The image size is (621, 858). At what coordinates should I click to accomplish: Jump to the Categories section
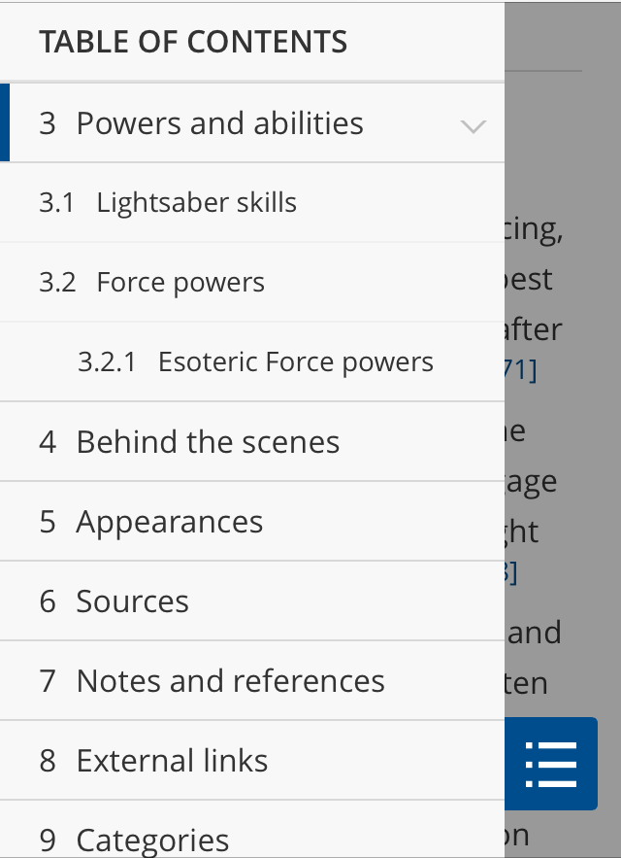click(152, 839)
